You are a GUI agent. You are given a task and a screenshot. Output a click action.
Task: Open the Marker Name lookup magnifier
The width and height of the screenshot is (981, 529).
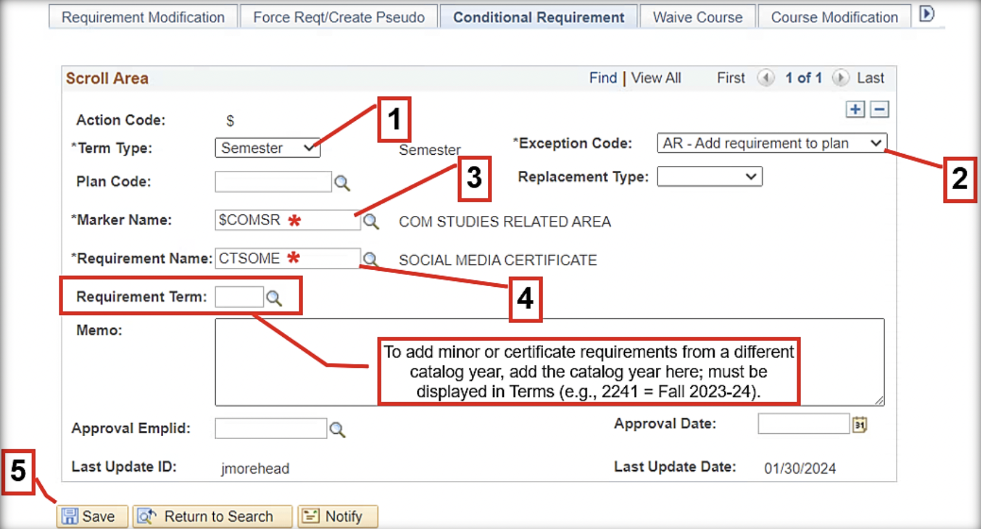click(x=371, y=222)
